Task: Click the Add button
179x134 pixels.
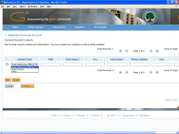Action: (x=8, y=80)
